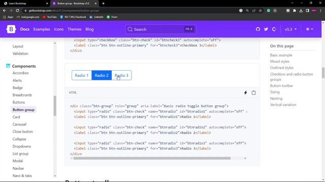Click the share page icon in address bar
Image resolution: width=325 pixels, height=182 pixels.
click(254, 11)
